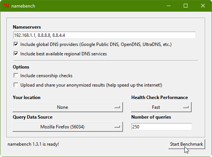Viewport: 212px width, 157px height.
Task: Click the Start Benchmark button
Action: 187,144
